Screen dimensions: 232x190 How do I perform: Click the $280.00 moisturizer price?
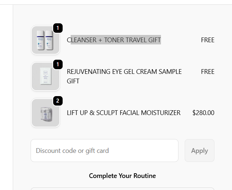(x=203, y=113)
